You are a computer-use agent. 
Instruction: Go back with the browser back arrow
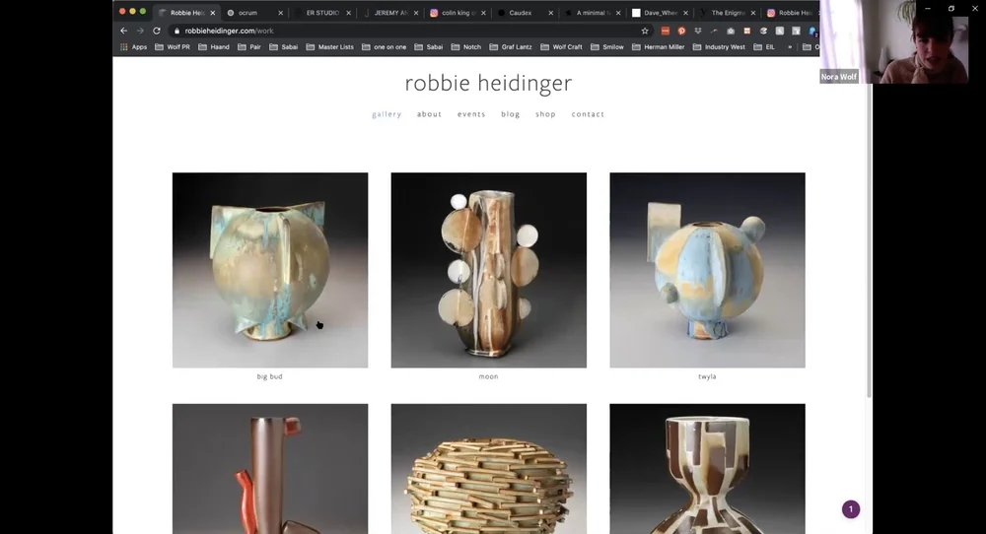[124, 31]
